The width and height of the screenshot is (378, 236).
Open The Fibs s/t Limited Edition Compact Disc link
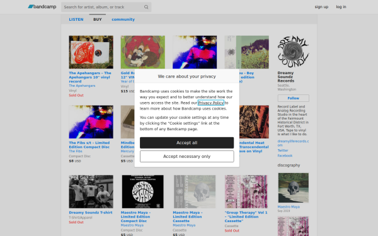point(89,145)
